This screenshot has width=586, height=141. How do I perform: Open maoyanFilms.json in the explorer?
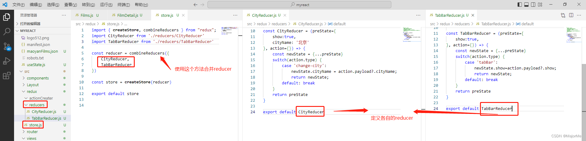point(42,51)
